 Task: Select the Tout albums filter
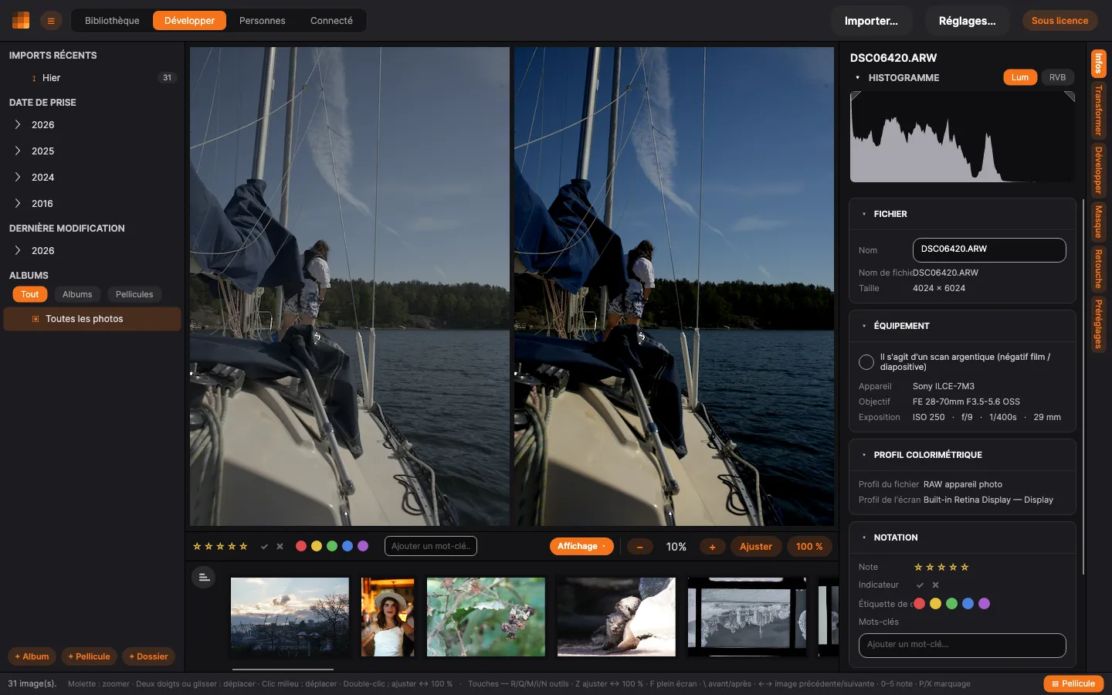tap(30, 294)
